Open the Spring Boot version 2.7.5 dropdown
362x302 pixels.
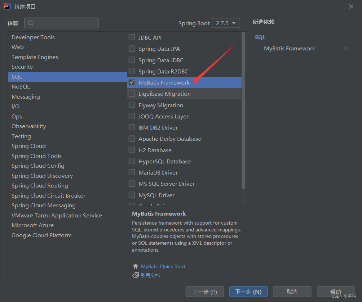tap(226, 23)
